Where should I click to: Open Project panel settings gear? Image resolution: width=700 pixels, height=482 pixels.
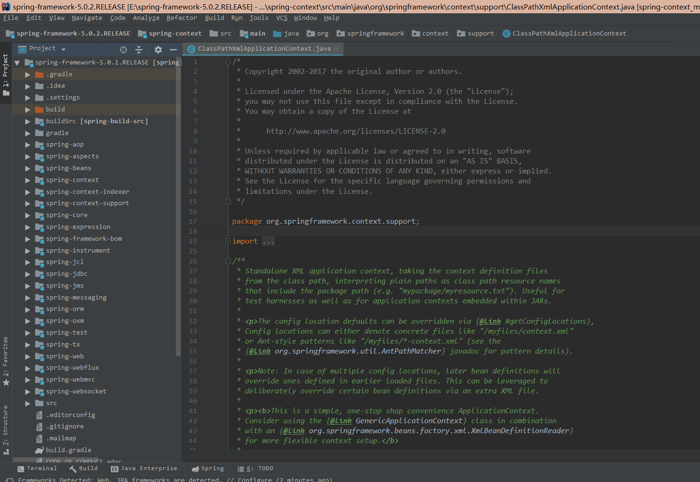pos(158,49)
